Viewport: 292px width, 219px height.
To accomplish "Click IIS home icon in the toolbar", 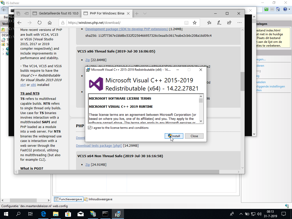I will click(278, 9).
